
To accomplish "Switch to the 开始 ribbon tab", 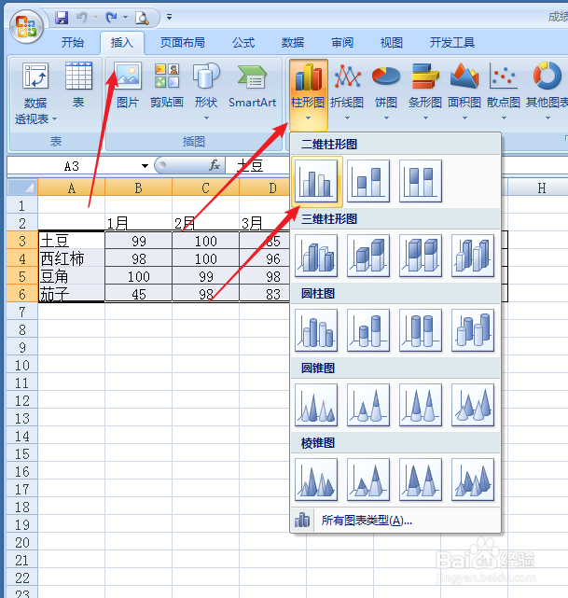I will tap(73, 42).
